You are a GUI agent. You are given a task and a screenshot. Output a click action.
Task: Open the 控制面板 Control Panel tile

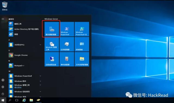coord(82,44)
